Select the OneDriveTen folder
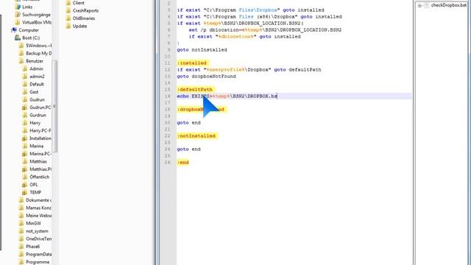Image resolution: width=471 pixels, height=265 pixels. [39, 239]
